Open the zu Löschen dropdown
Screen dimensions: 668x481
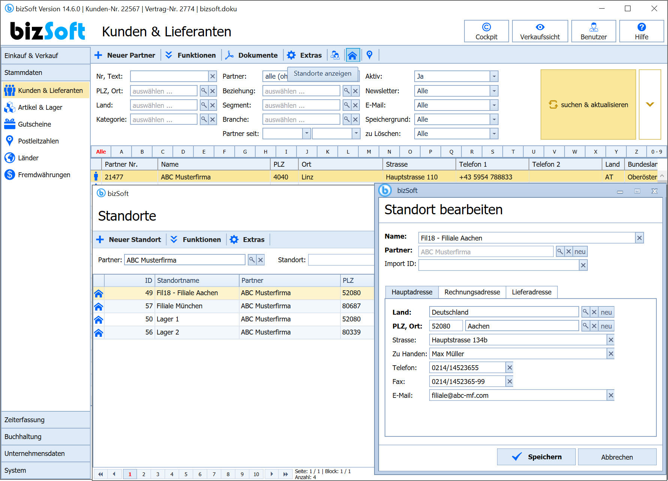[x=494, y=134]
